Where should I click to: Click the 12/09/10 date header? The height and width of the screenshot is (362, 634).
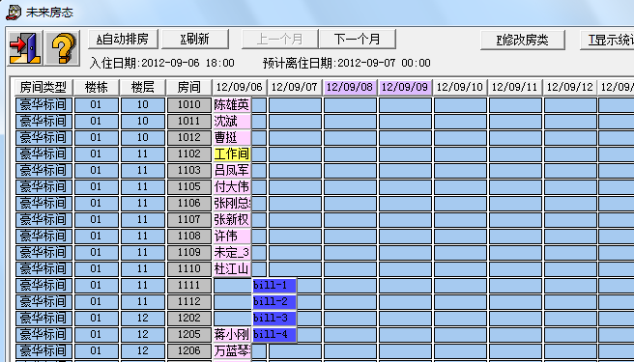(460, 87)
